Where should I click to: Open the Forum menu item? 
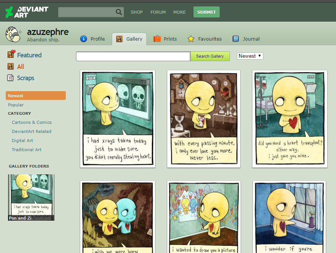coord(158,12)
